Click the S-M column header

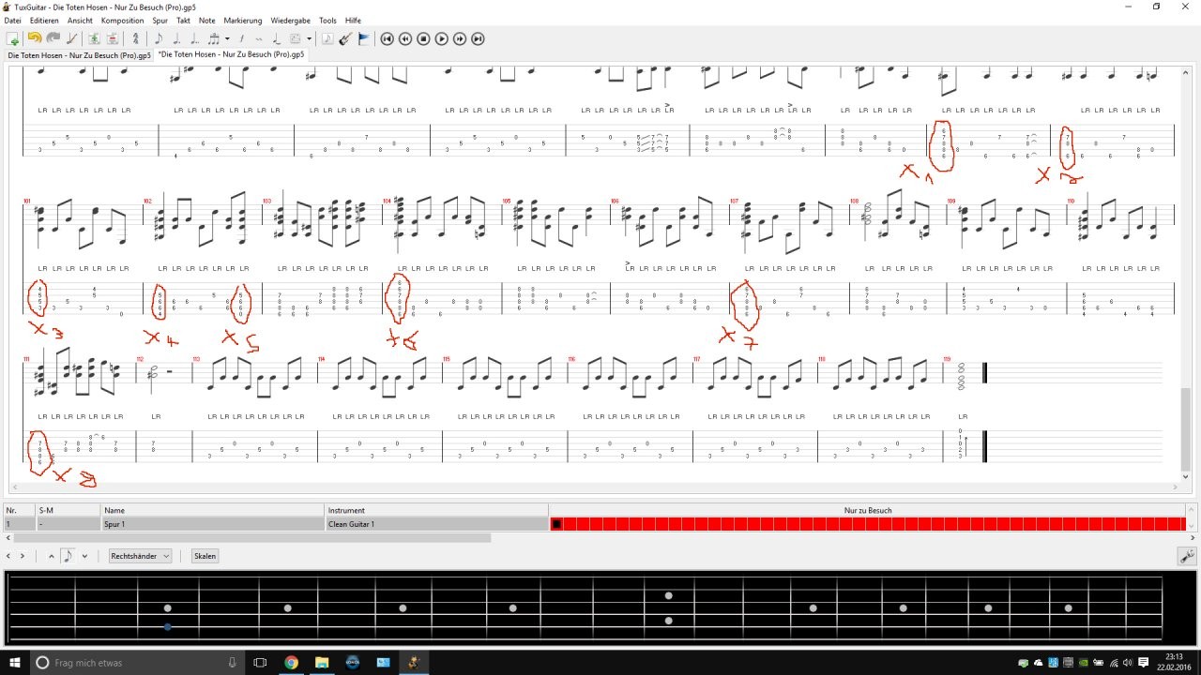tap(68, 511)
